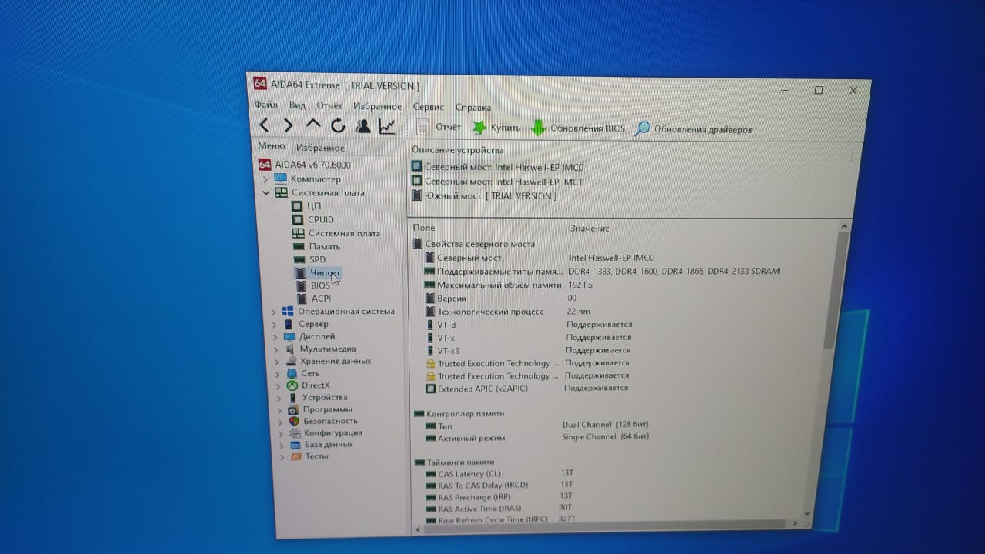This screenshot has height=554, width=985.
Task: Click the Отчёт button with the page icon
Action: coord(438,127)
